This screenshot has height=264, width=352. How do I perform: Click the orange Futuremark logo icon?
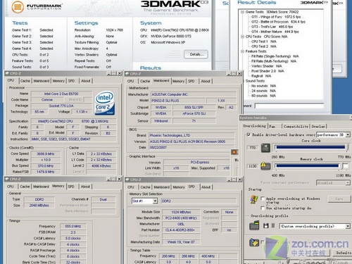coord(18,6)
